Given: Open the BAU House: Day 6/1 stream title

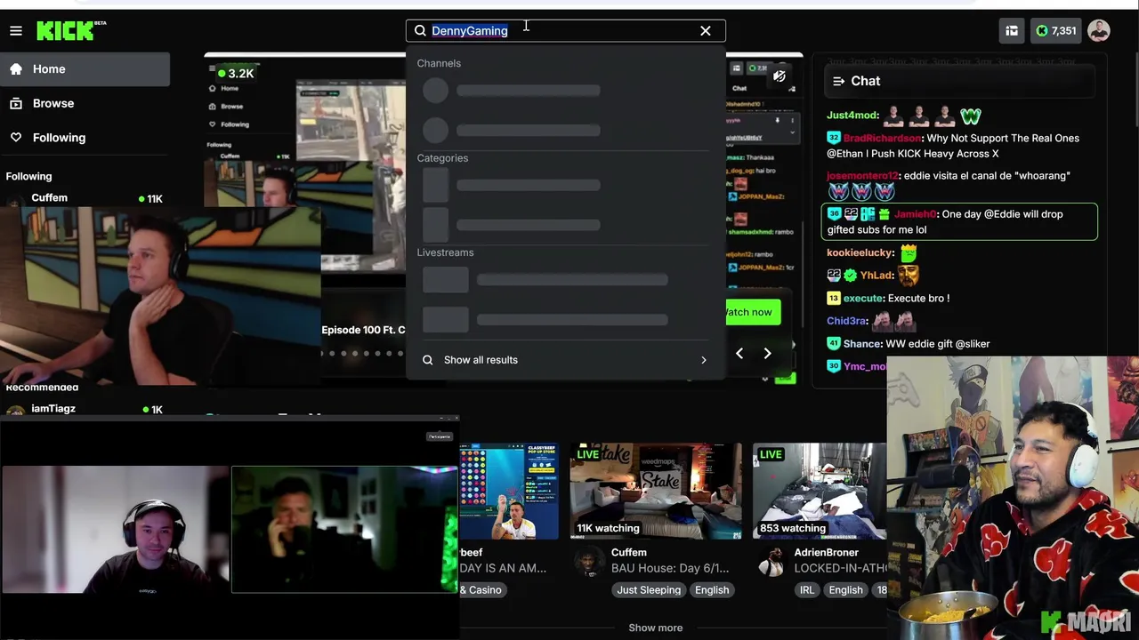Looking at the screenshot, I should point(670,568).
